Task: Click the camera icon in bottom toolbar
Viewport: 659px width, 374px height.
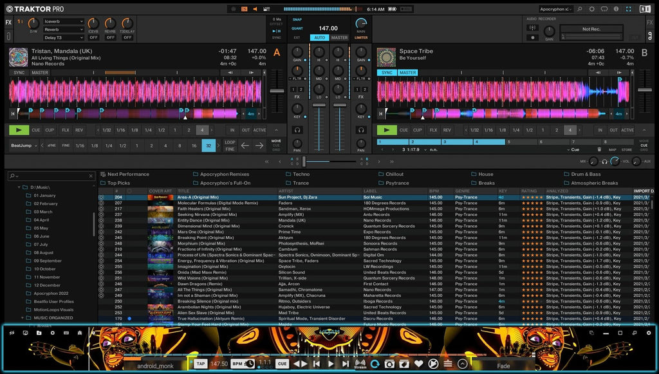Action: point(389,364)
